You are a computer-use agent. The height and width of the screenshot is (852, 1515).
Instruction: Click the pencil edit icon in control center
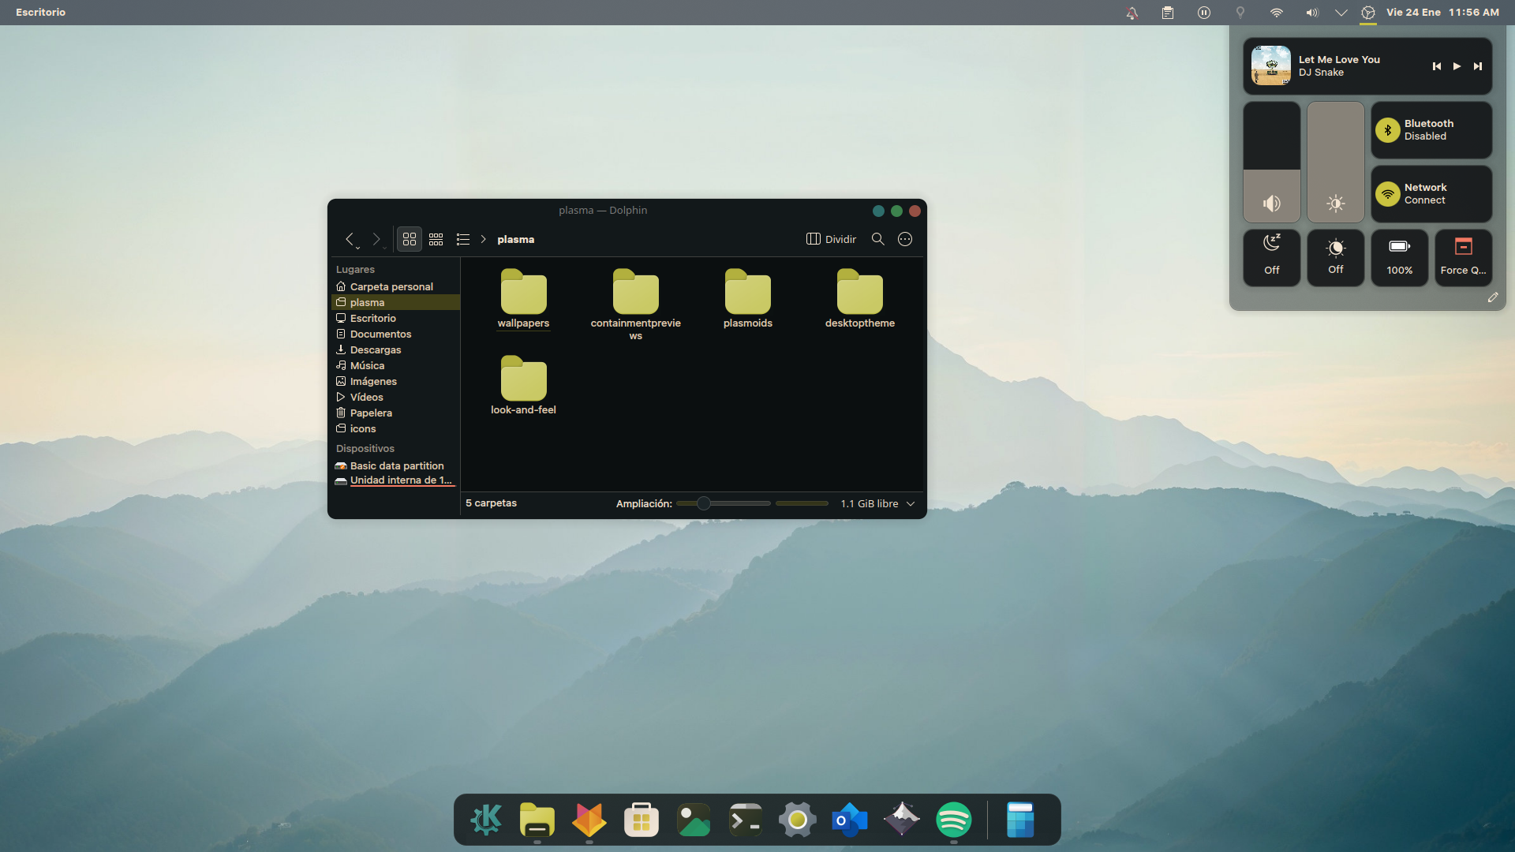pyautogui.click(x=1493, y=297)
